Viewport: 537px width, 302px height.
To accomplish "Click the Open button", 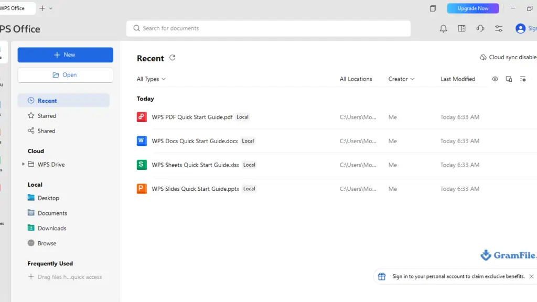I will coord(66,75).
